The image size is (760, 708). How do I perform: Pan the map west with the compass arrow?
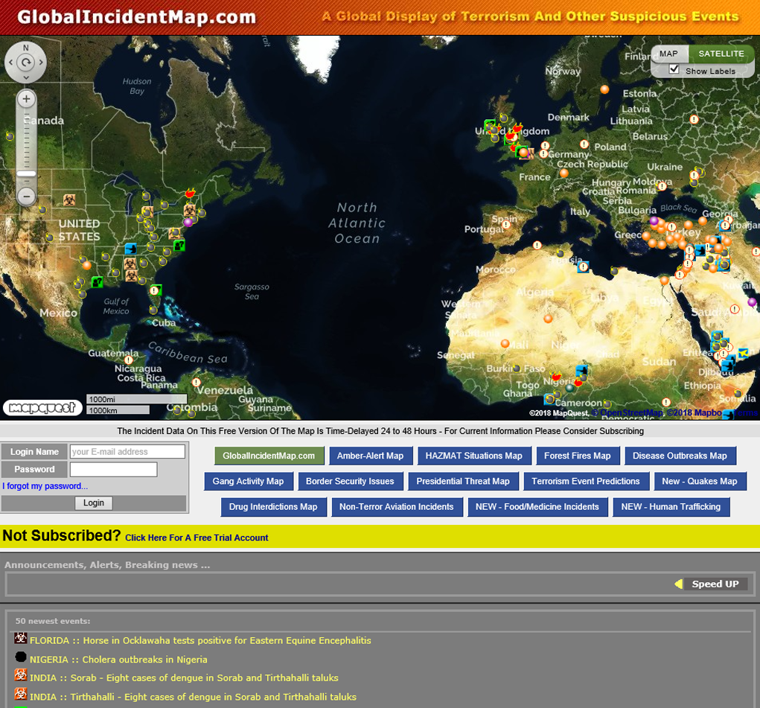11,62
